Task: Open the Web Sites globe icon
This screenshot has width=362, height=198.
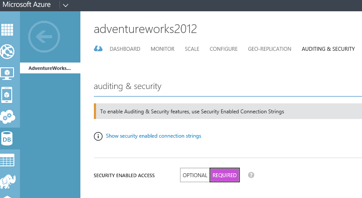Action: (7, 52)
